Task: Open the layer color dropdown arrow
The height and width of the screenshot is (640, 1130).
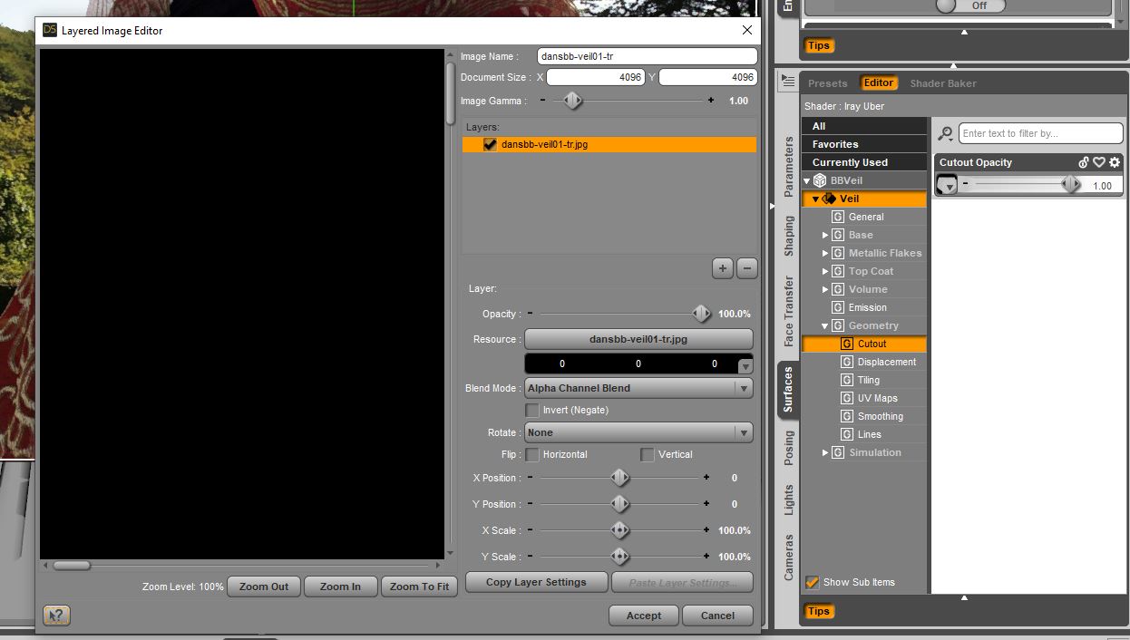Action: [745, 365]
